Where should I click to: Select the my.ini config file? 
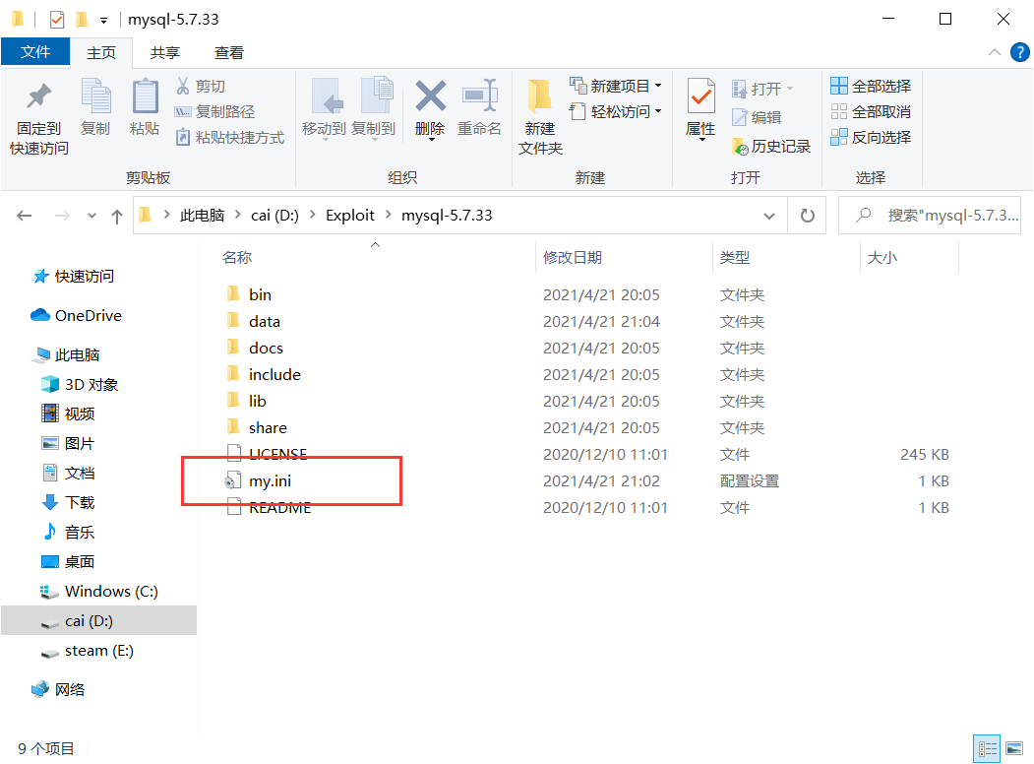pos(270,481)
